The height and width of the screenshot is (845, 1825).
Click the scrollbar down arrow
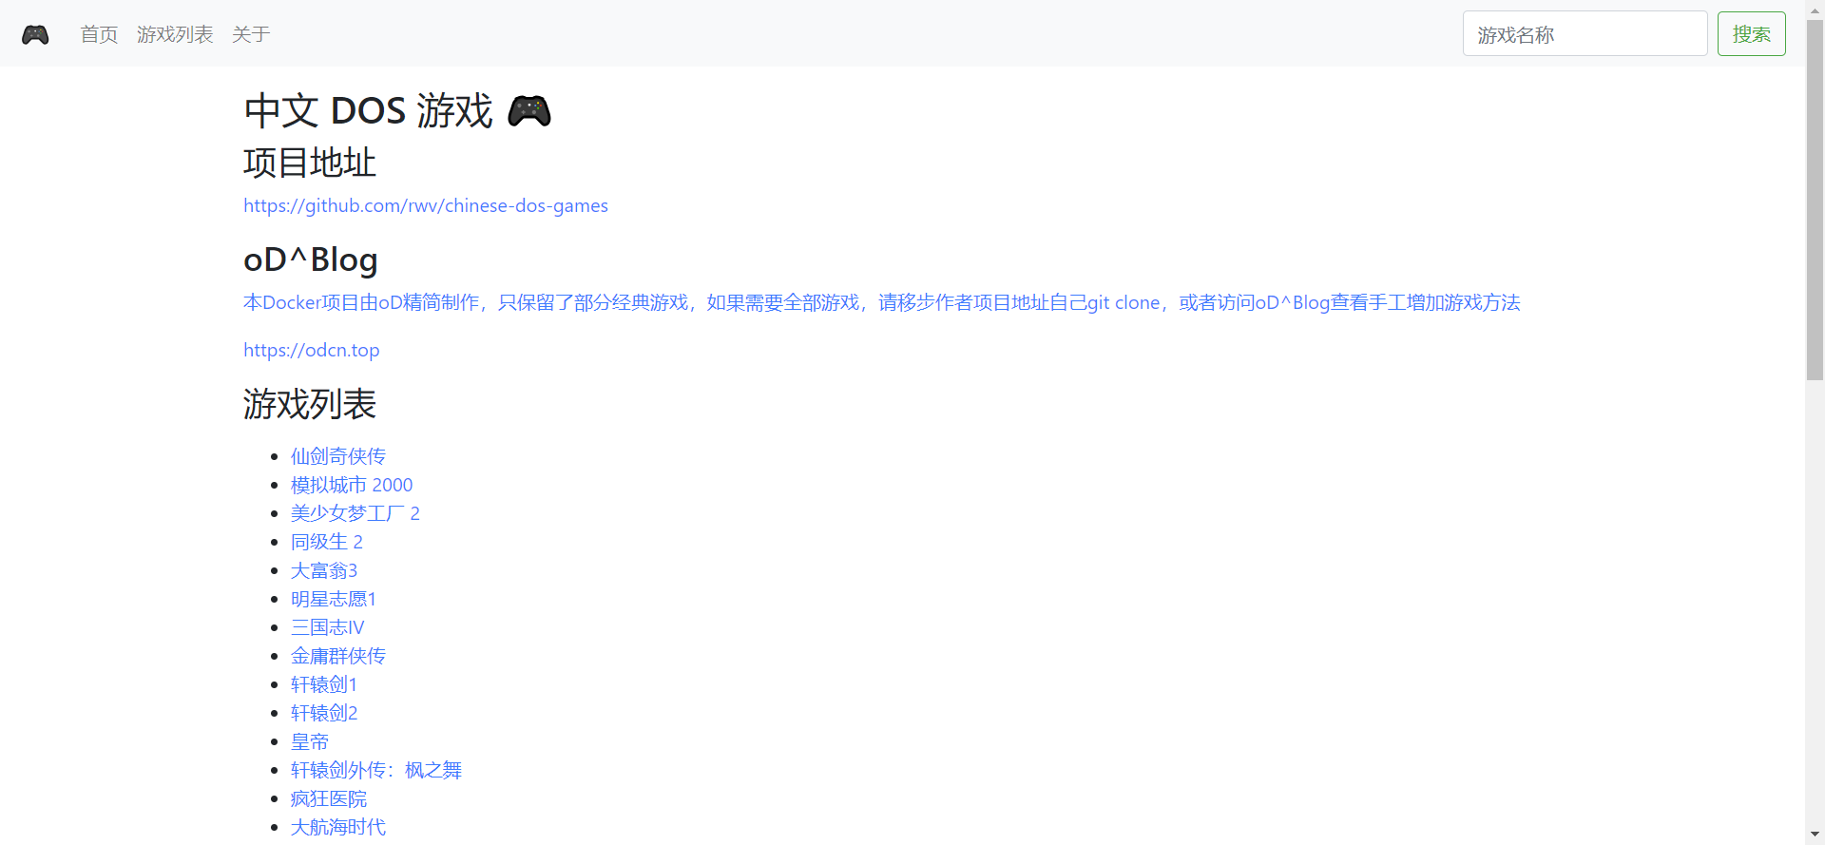(1815, 835)
